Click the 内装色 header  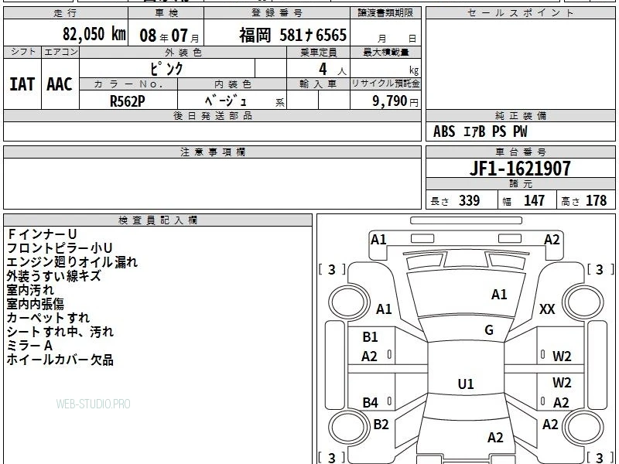[x=232, y=84]
